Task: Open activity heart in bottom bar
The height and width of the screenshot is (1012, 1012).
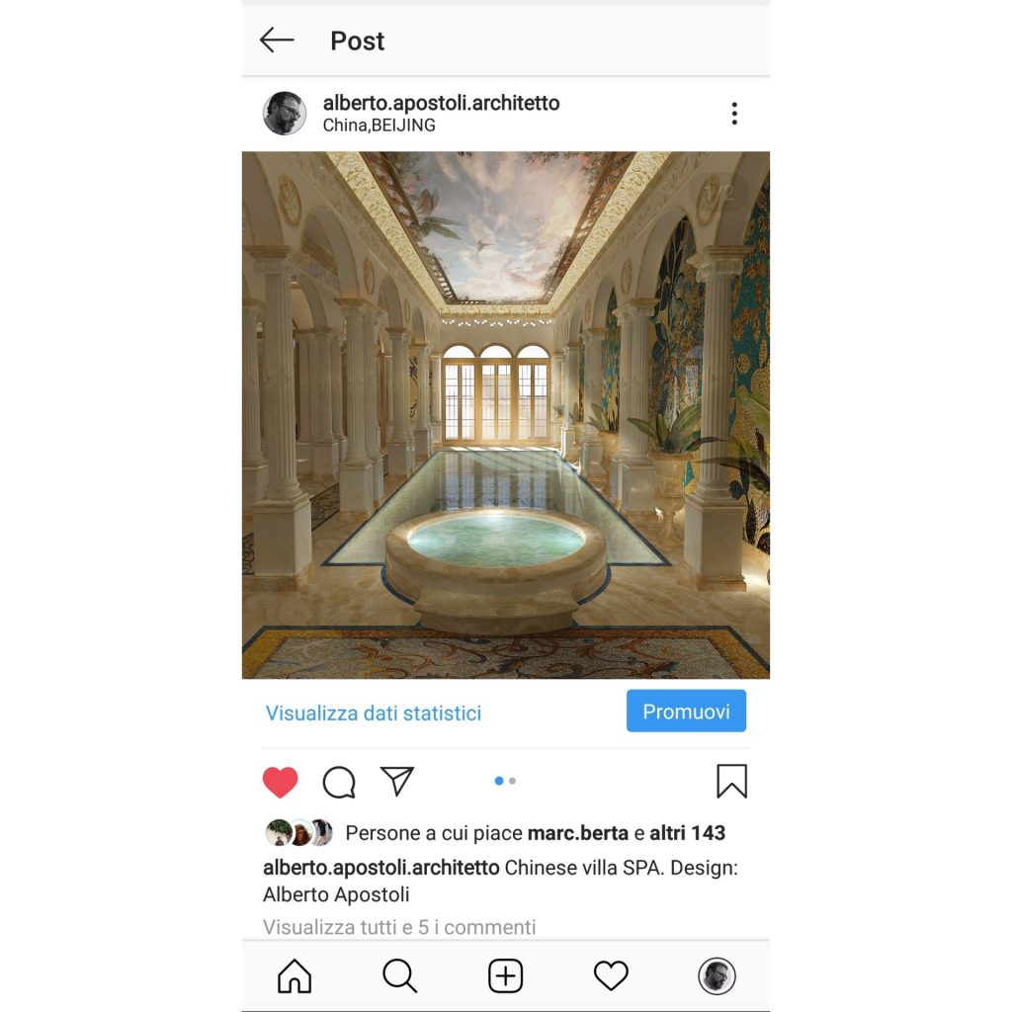Action: pos(611,975)
